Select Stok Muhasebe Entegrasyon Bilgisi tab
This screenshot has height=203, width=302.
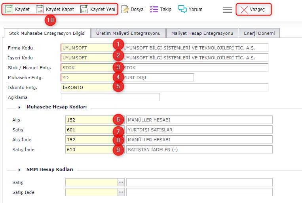coord(47,33)
